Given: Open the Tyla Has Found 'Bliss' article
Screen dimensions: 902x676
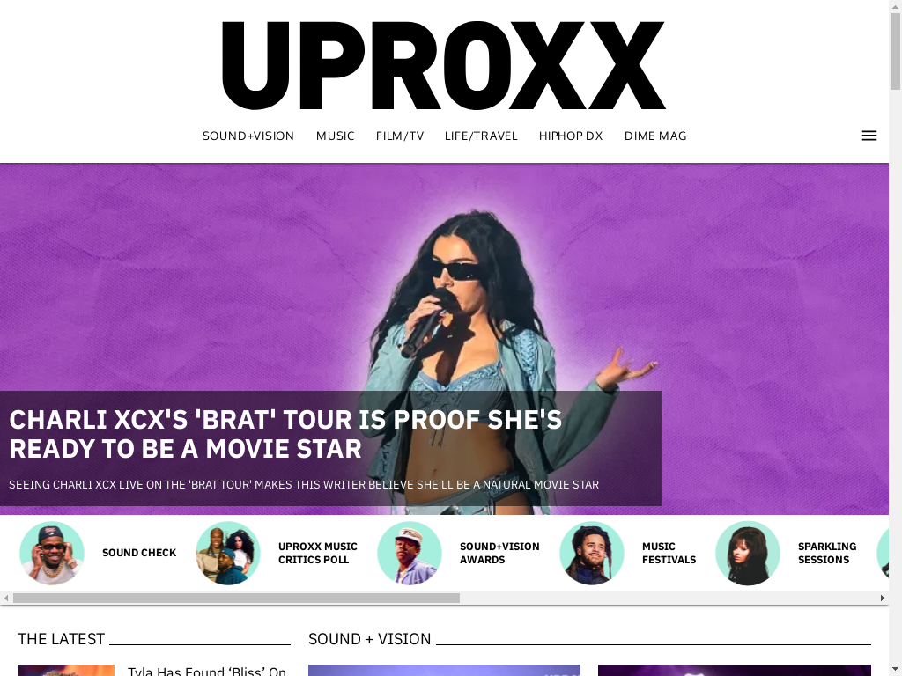Looking at the screenshot, I should point(207,672).
